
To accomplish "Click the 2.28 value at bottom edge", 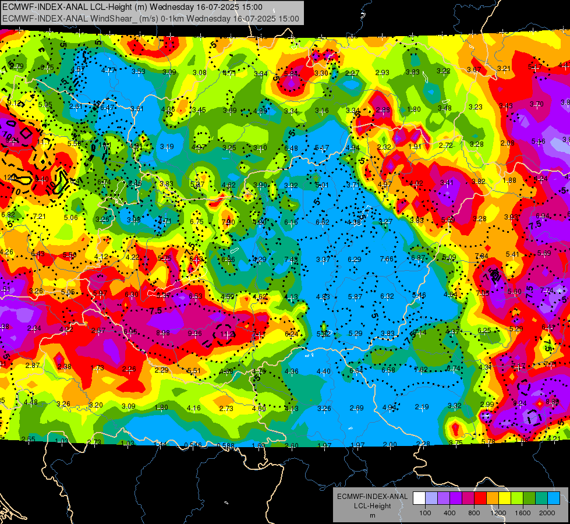I will 423,444.
